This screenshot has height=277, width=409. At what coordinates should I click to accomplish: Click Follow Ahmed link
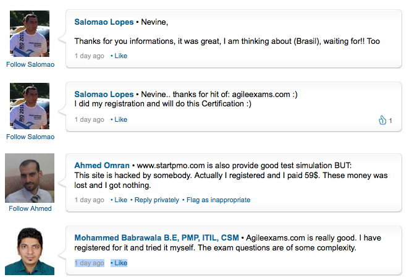tap(30, 208)
